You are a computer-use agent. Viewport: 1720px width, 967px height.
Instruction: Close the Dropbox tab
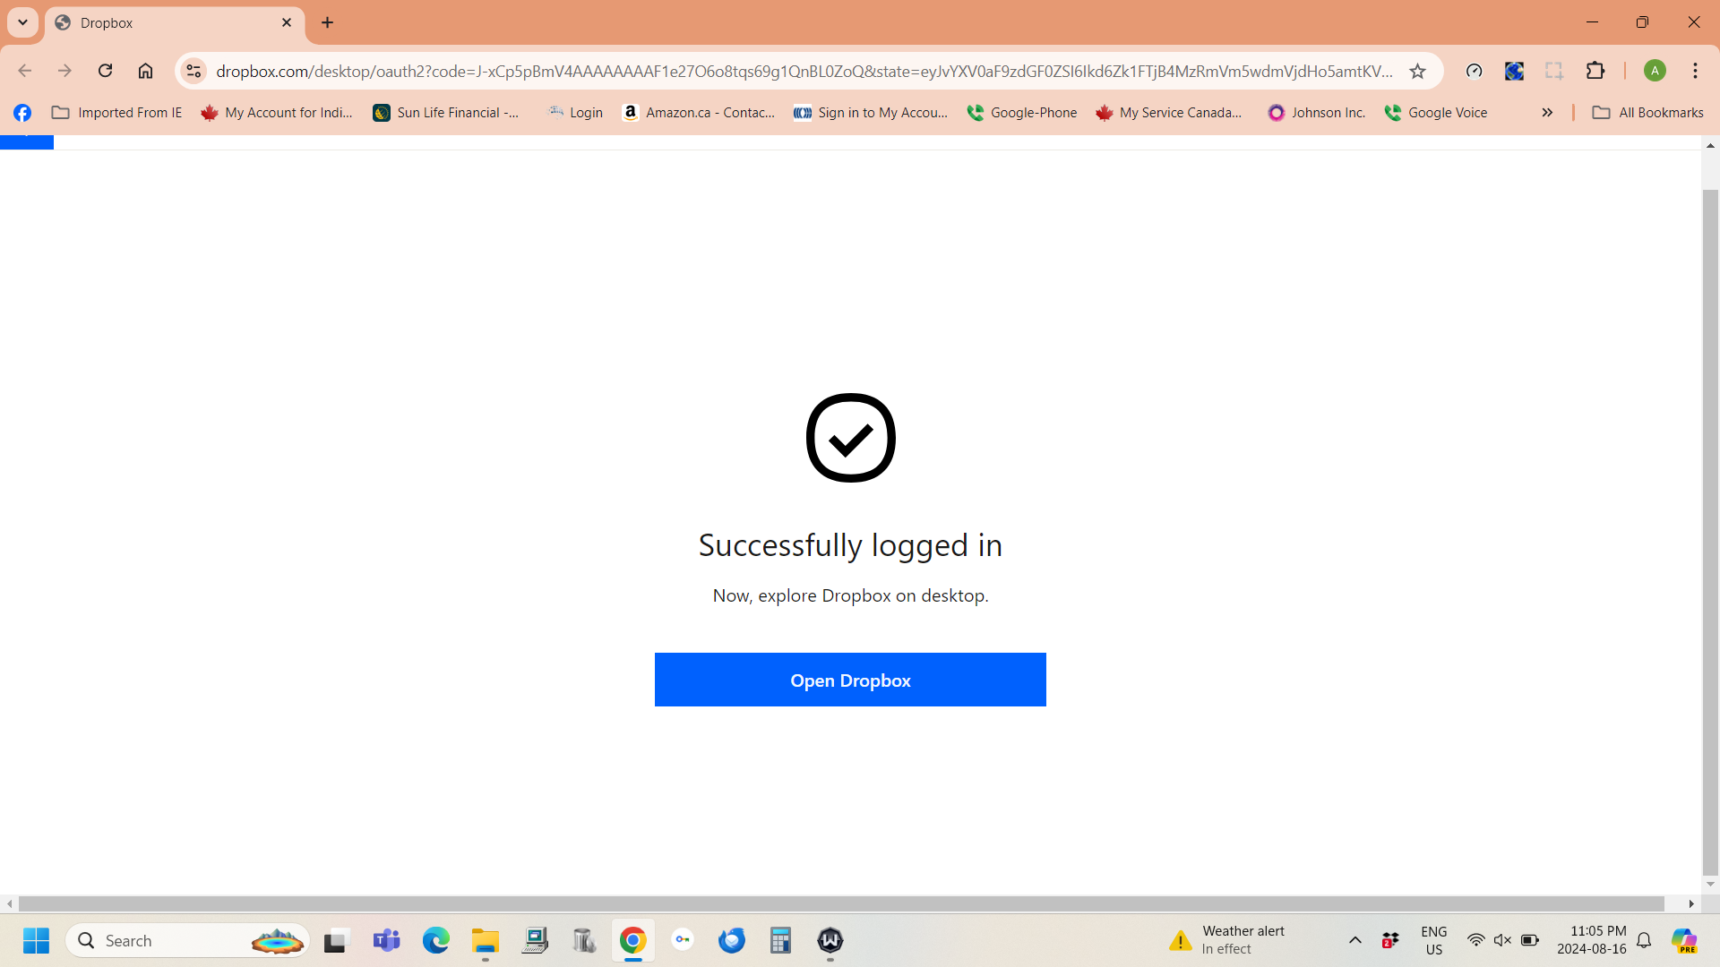(287, 22)
